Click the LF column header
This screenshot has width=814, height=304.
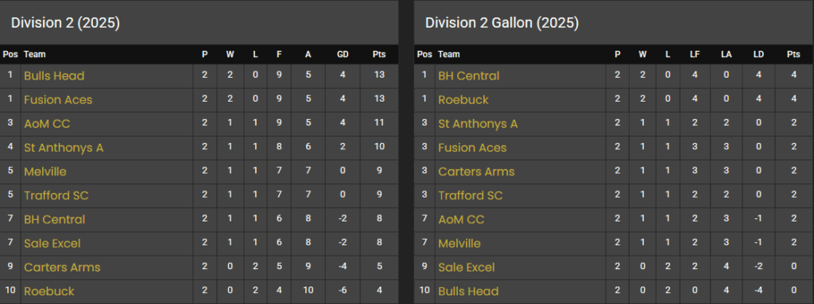(x=695, y=55)
